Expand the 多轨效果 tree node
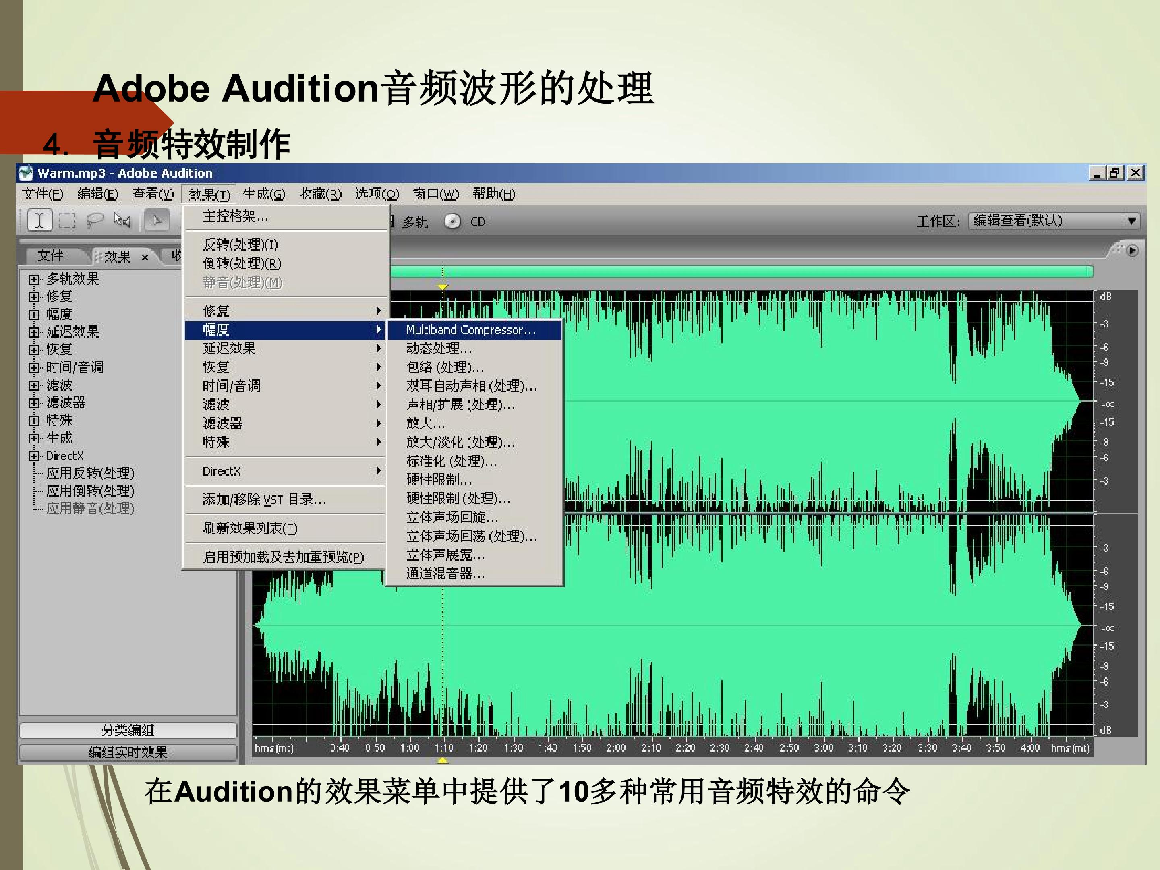This screenshot has height=870, width=1160. (34, 279)
